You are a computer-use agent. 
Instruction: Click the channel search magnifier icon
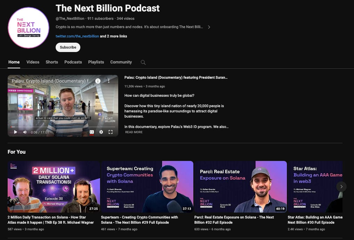point(143,62)
